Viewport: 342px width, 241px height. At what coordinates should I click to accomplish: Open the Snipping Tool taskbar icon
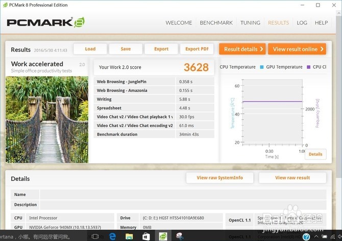click(x=180, y=236)
